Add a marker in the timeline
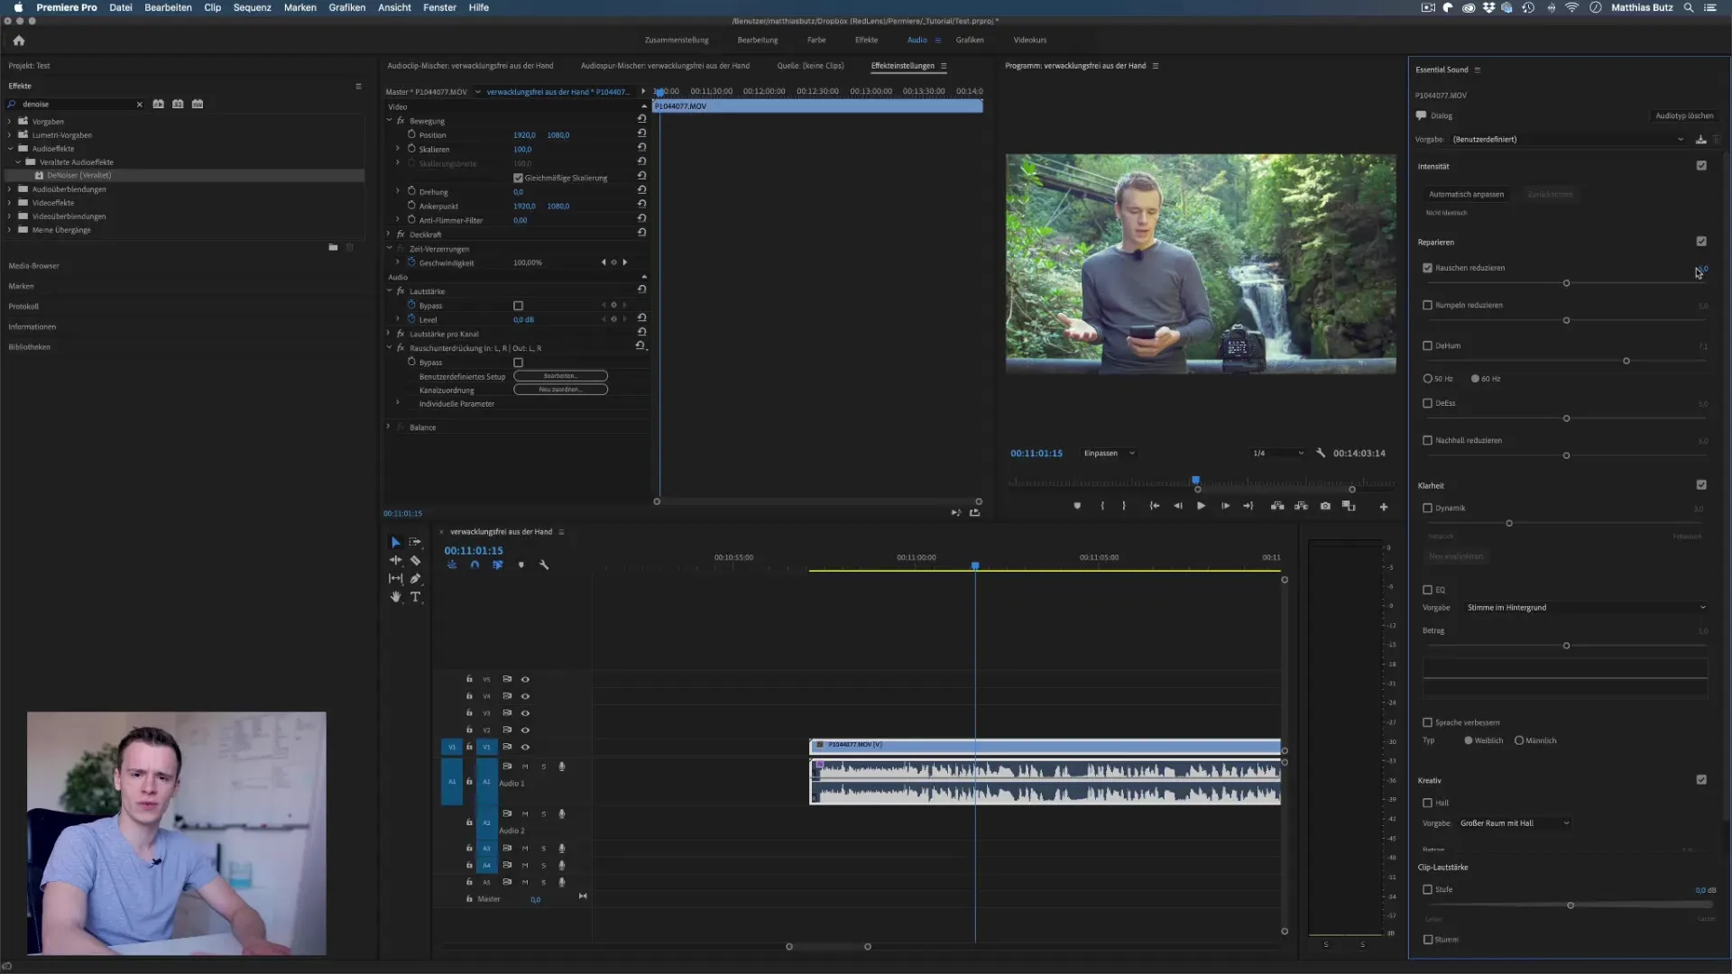1732x974 pixels. [521, 565]
